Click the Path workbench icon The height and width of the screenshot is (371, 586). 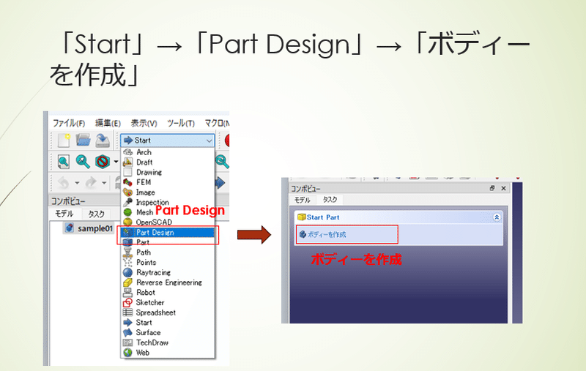pyautogui.click(x=127, y=252)
